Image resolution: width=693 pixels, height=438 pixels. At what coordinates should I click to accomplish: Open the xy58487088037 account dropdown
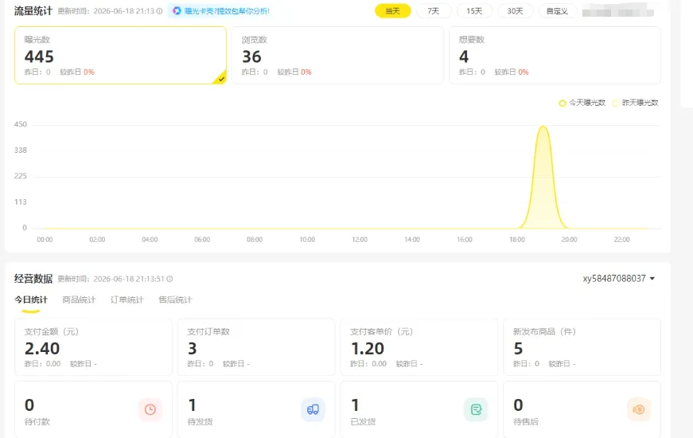coord(619,279)
